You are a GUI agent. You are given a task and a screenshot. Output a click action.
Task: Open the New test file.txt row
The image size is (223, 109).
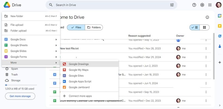130,49
